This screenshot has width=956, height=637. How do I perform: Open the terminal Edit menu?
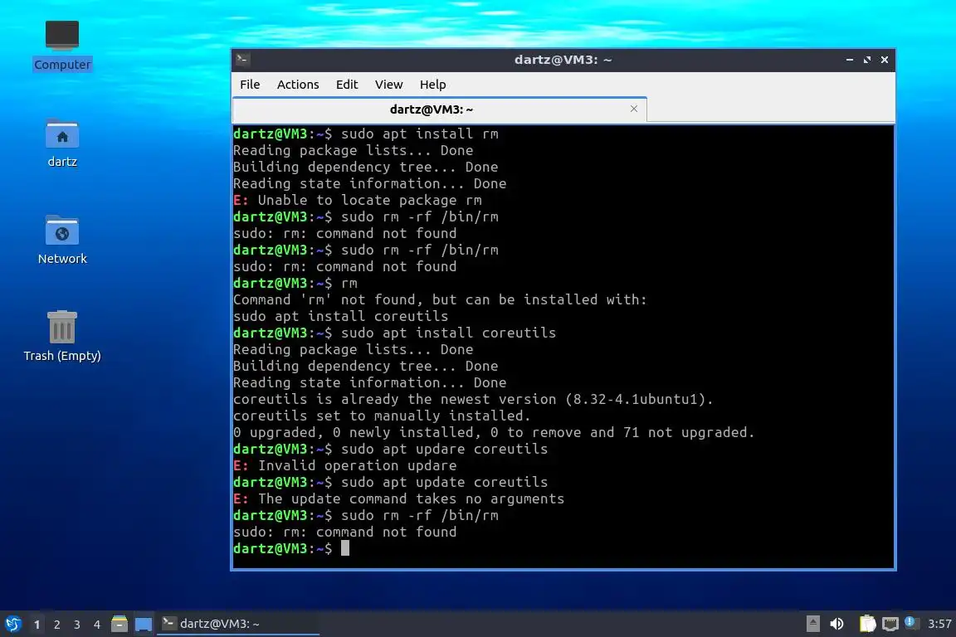click(347, 85)
